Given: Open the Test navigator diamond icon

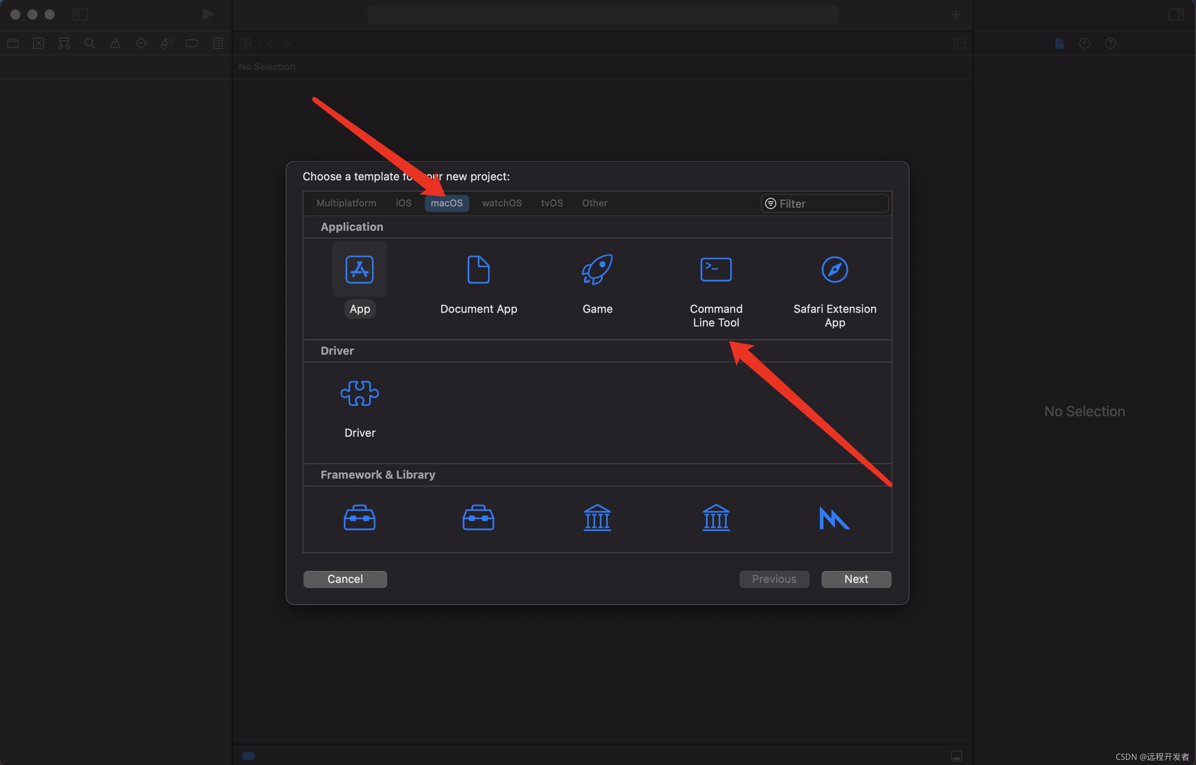Looking at the screenshot, I should (x=141, y=43).
